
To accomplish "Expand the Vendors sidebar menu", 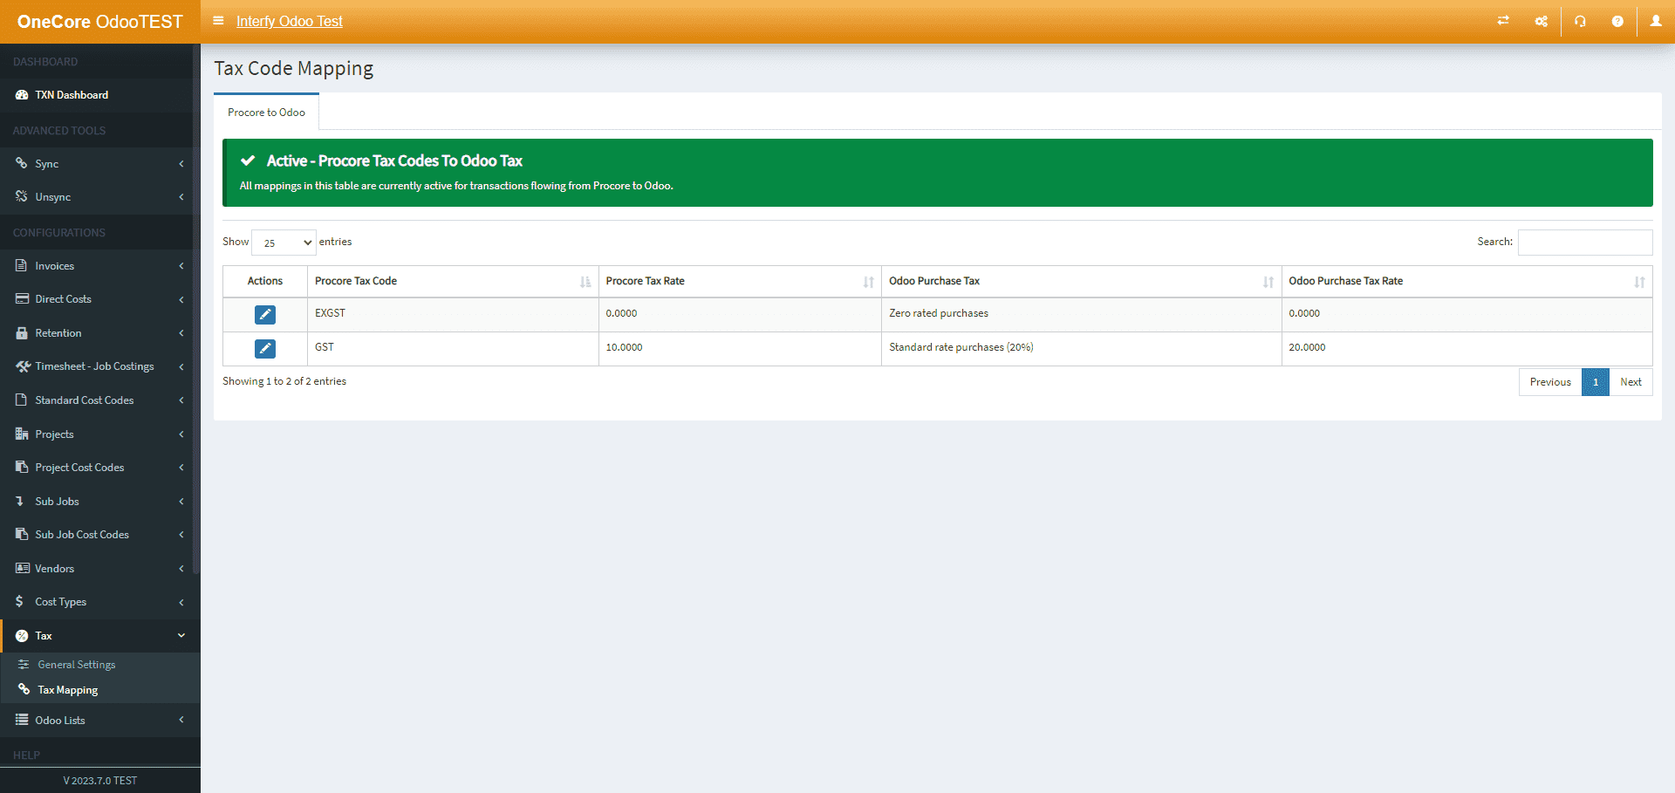I will 99,569.
